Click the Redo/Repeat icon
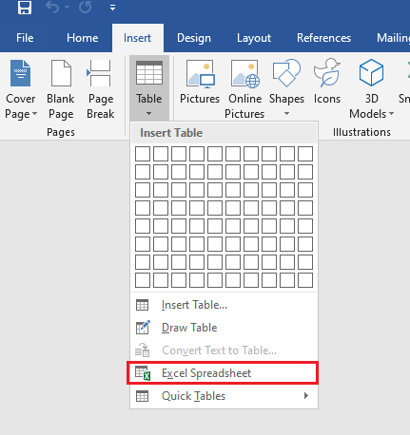The height and width of the screenshot is (435, 410). pos(86,8)
